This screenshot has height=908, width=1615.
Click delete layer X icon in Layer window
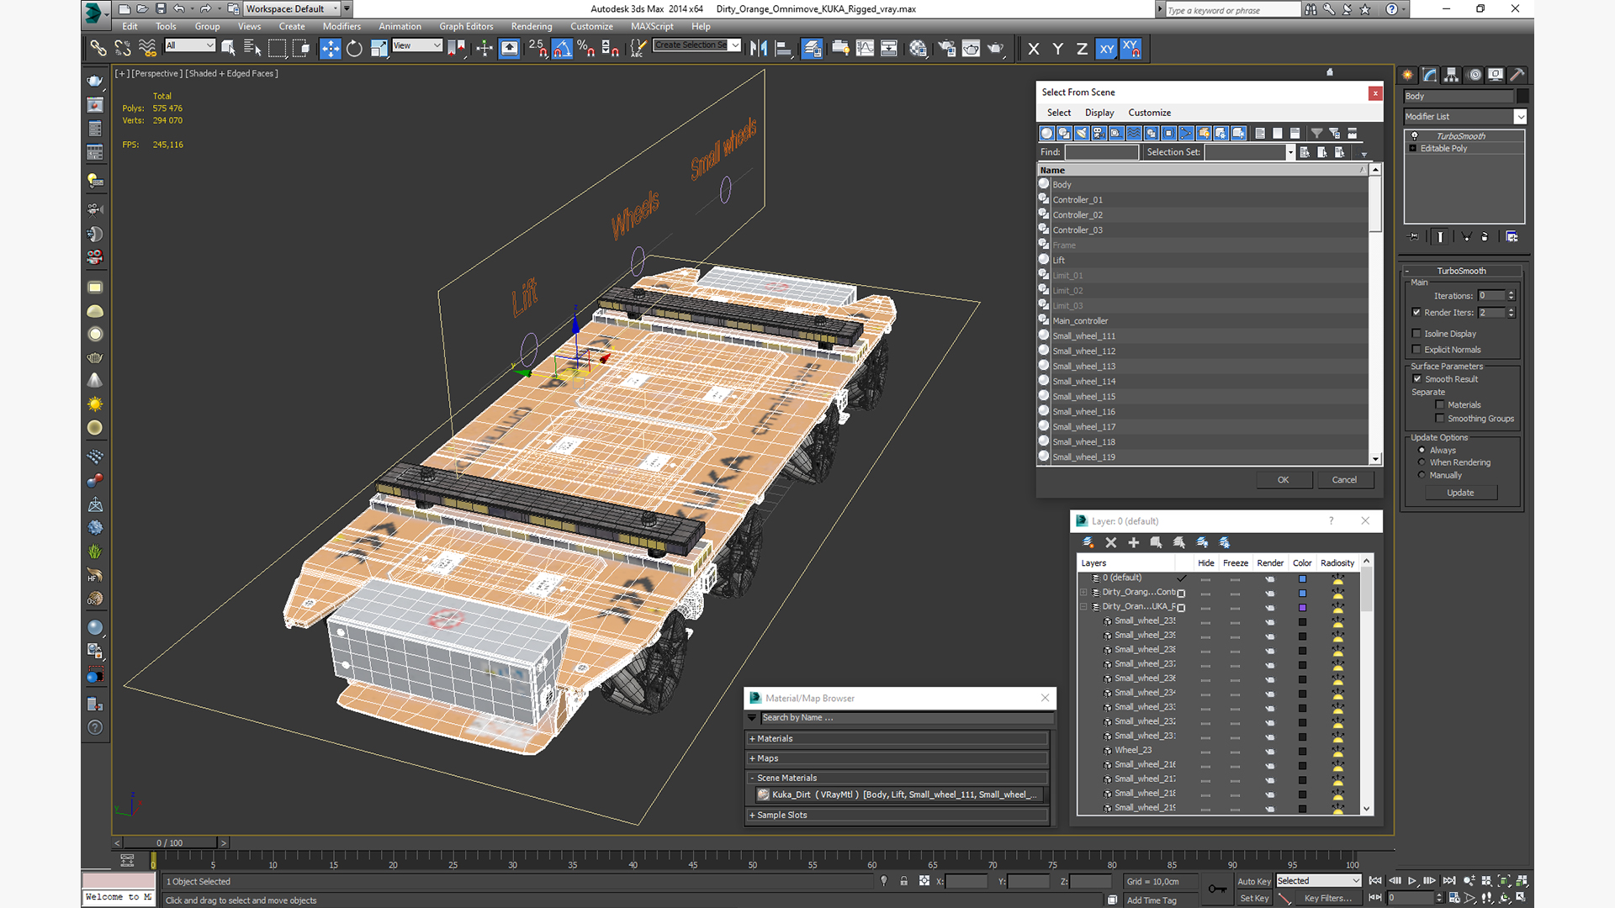pyautogui.click(x=1110, y=542)
